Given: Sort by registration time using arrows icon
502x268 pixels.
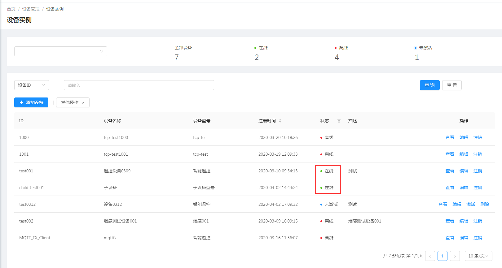Looking at the screenshot, I should (x=280, y=121).
